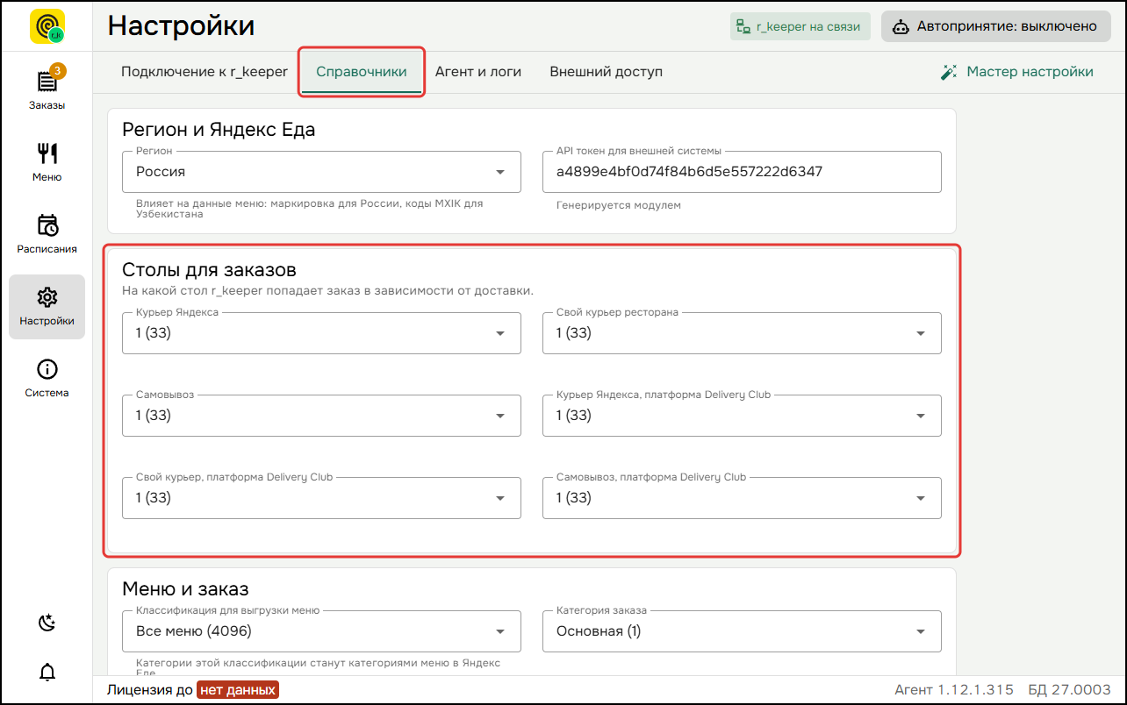Click the Регион и Яндекс Еда heading
This screenshot has height=705, width=1127.
click(x=219, y=131)
